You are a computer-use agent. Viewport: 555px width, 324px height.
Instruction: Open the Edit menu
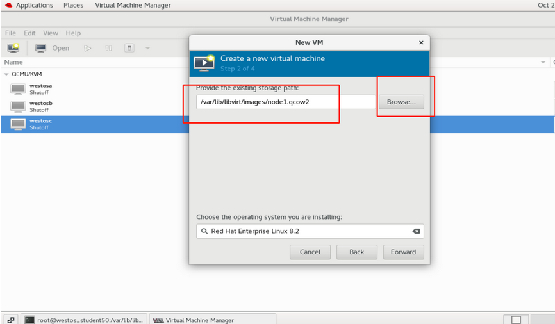click(x=29, y=33)
